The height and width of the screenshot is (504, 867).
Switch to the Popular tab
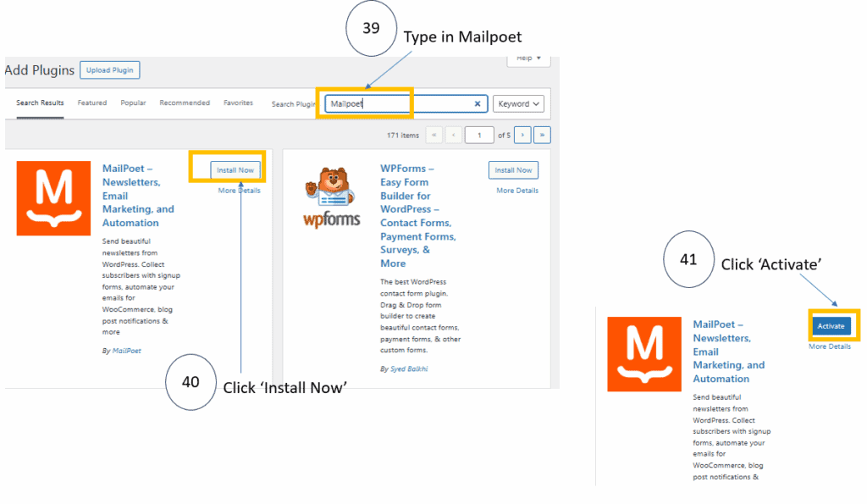click(133, 103)
